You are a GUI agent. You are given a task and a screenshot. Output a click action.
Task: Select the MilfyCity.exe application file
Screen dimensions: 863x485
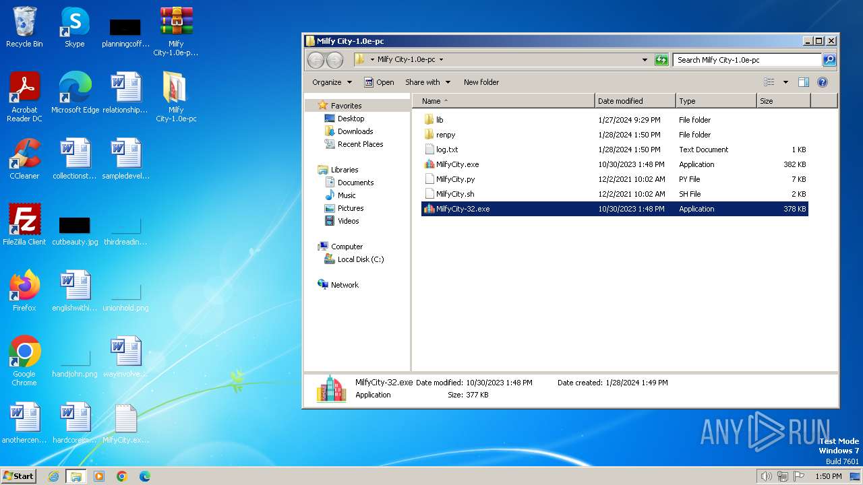614,164
